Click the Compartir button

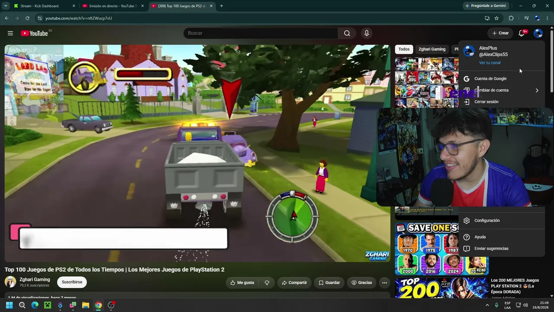point(294,283)
